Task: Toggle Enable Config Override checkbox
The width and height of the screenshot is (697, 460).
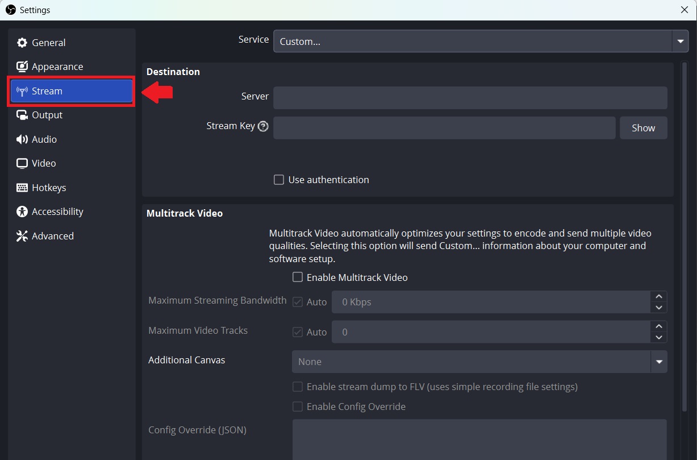Action: click(297, 407)
